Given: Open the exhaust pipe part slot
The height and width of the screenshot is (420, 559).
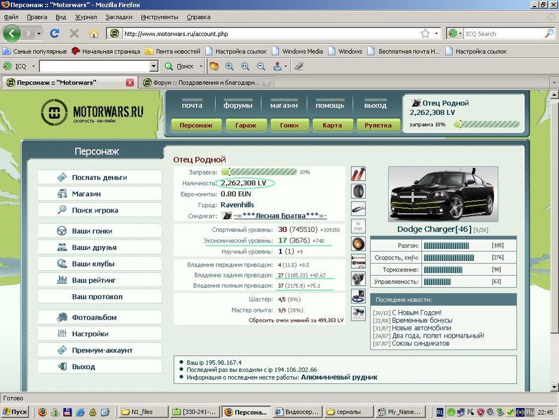Looking at the screenshot, I should click(x=358, y=209).
